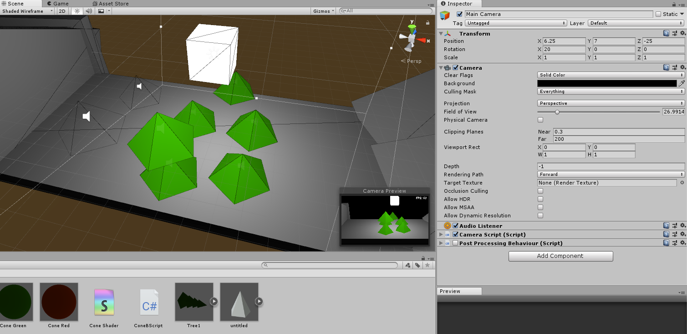Open the Gizmos dropdown
Viewport: 687px width, 334px height.
point(324,11)
